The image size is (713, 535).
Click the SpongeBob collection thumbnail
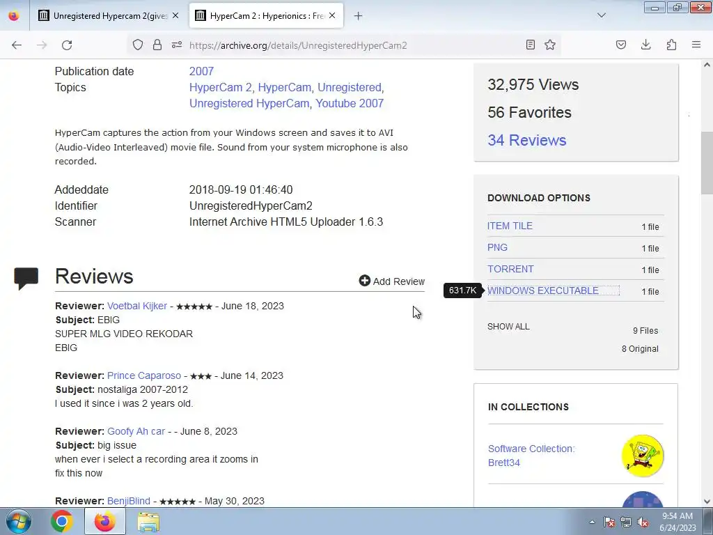click(643, 456)
